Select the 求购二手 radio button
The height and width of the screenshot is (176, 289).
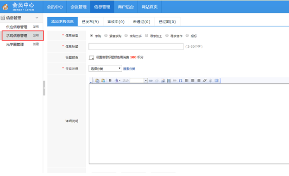126,36
